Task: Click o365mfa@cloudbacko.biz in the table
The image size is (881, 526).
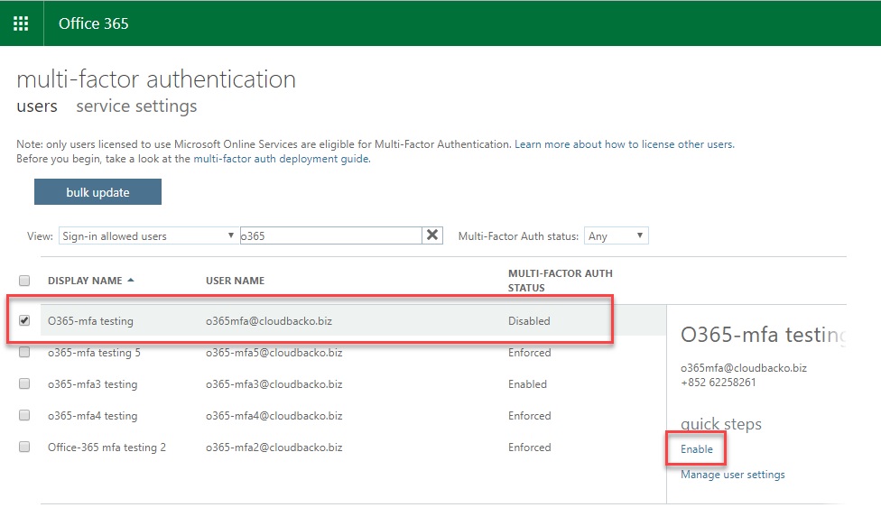Action: [x=269, y=321]
